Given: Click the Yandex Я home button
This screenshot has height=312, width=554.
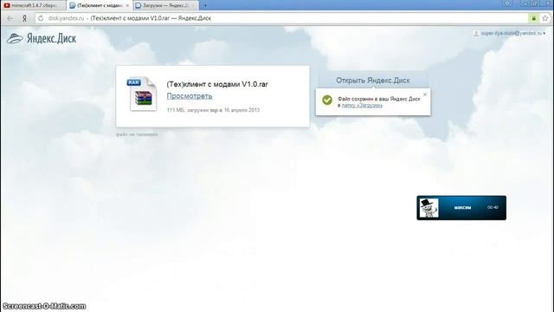Looking at the screenshot, I should click(24, 18).
